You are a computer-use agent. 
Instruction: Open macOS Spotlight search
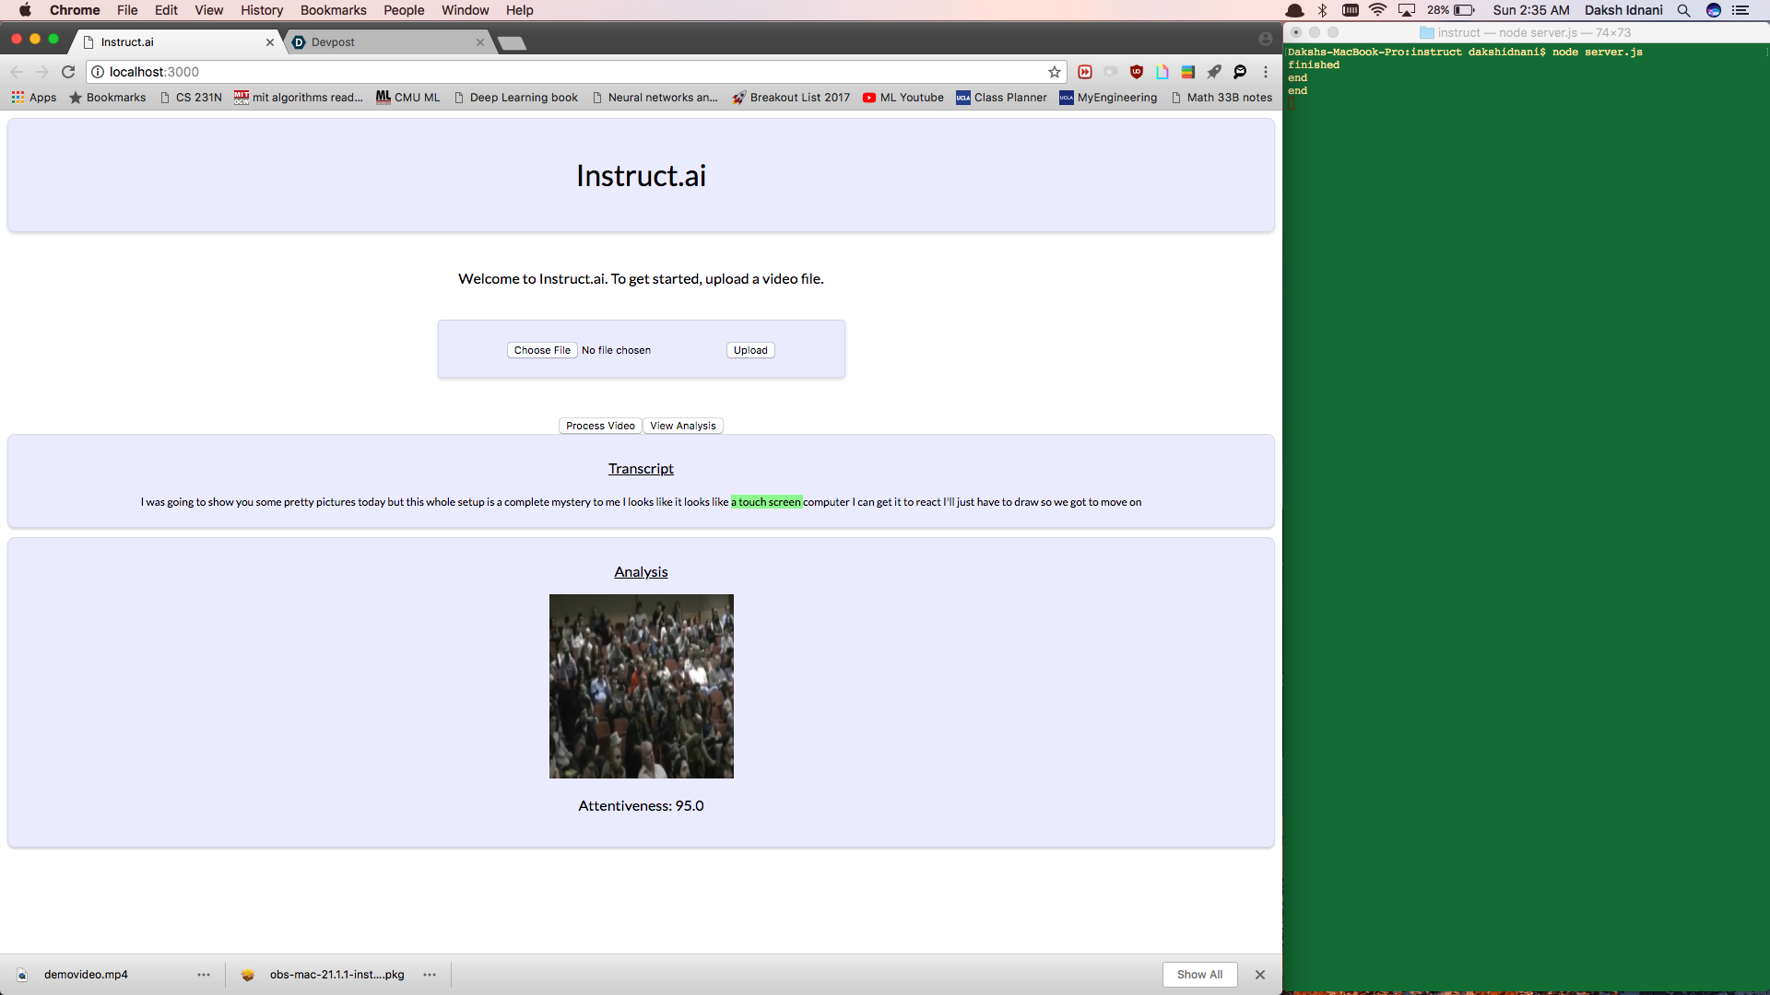(1683, 10)
